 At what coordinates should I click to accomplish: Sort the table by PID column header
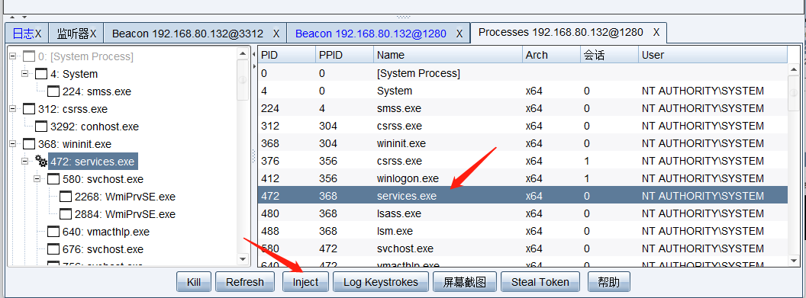pos(287,55)
